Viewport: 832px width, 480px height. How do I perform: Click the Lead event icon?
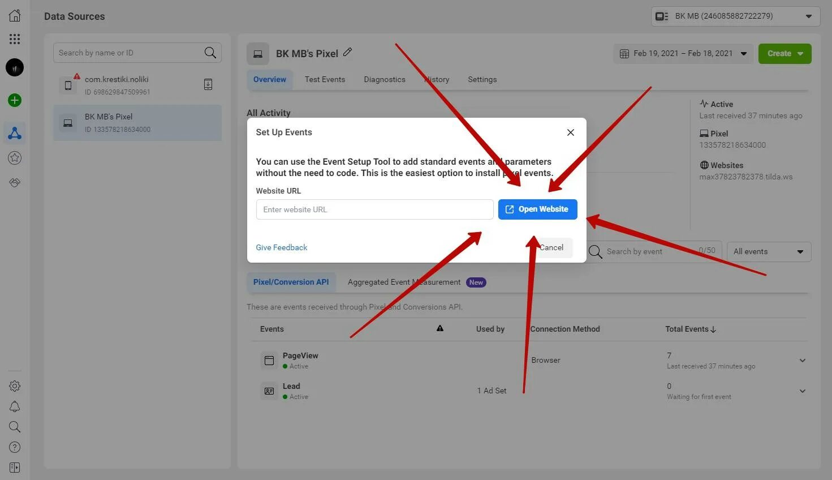click(x=269, y=391)
